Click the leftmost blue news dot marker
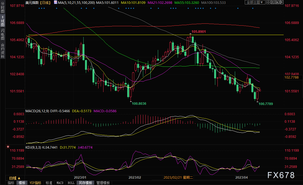The width and height of the screenshot is (303, 185). tap(39, 8)
